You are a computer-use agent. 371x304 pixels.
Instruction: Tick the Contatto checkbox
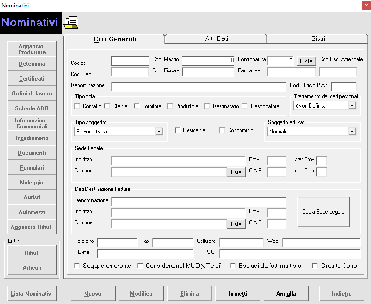[77, 106]
